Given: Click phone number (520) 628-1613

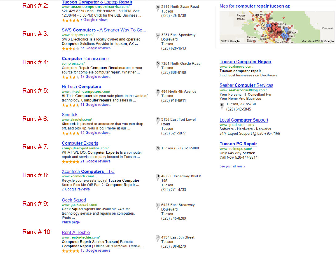Looking at the screenshot, I should (x=174, y=48).
